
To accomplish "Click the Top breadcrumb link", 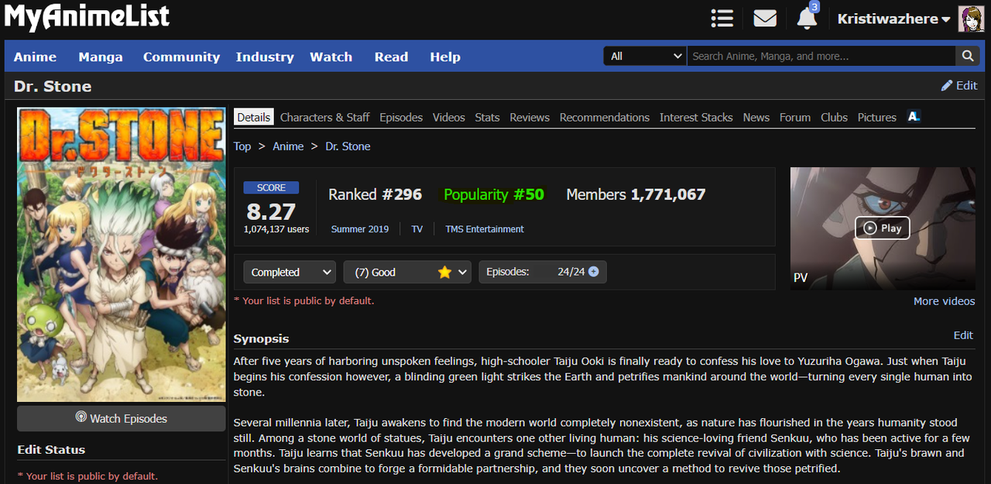I will pyautogui.click(x=242, y=146).
